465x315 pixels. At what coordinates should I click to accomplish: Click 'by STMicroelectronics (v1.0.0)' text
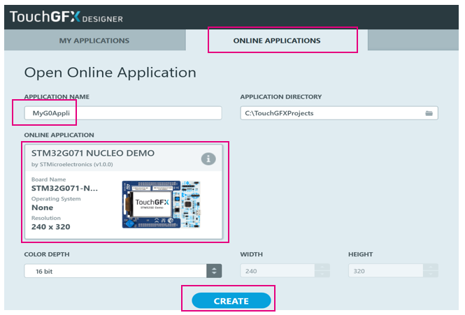(x=72, y=164)
